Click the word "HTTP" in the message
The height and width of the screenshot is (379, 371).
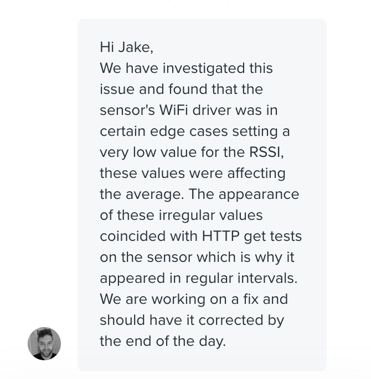[220, 236]
